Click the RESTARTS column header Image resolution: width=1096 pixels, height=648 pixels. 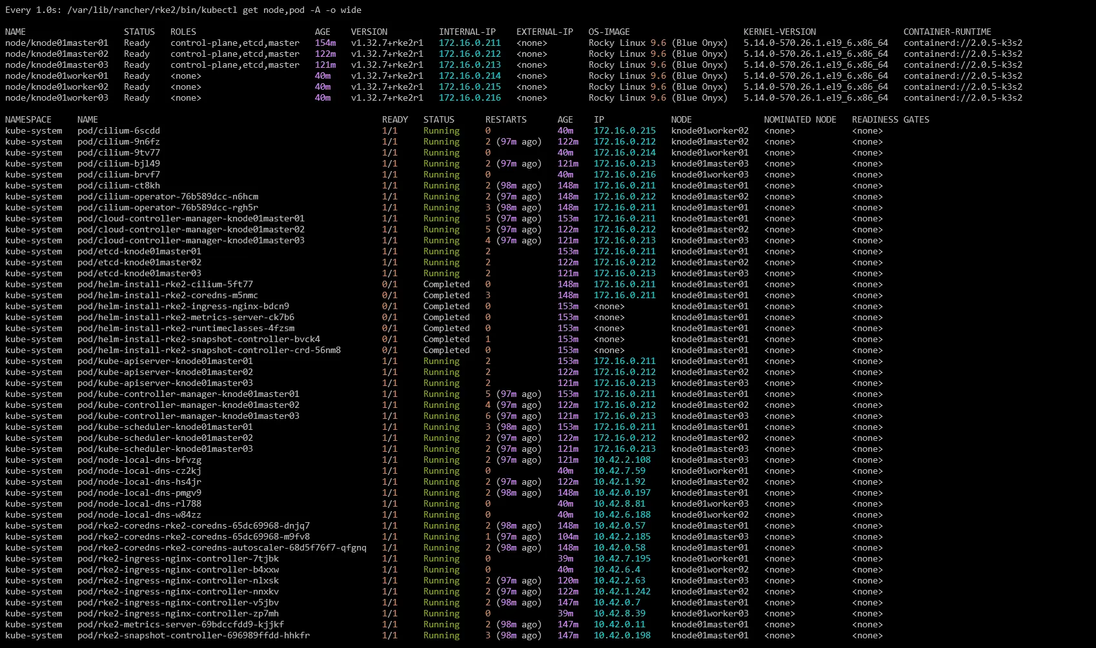click(x=506, y=119)
